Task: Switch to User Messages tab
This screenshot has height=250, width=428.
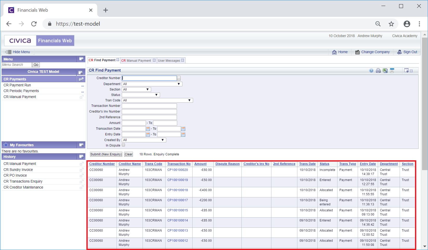Action: (x=169, y=60)
